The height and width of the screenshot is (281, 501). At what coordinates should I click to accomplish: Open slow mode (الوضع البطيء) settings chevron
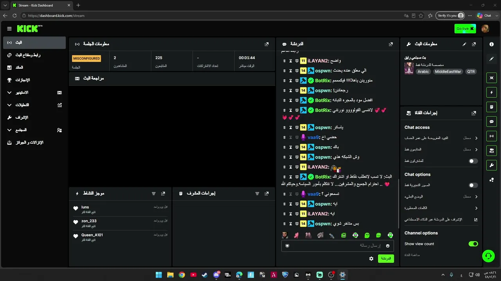tap(476, 197)
